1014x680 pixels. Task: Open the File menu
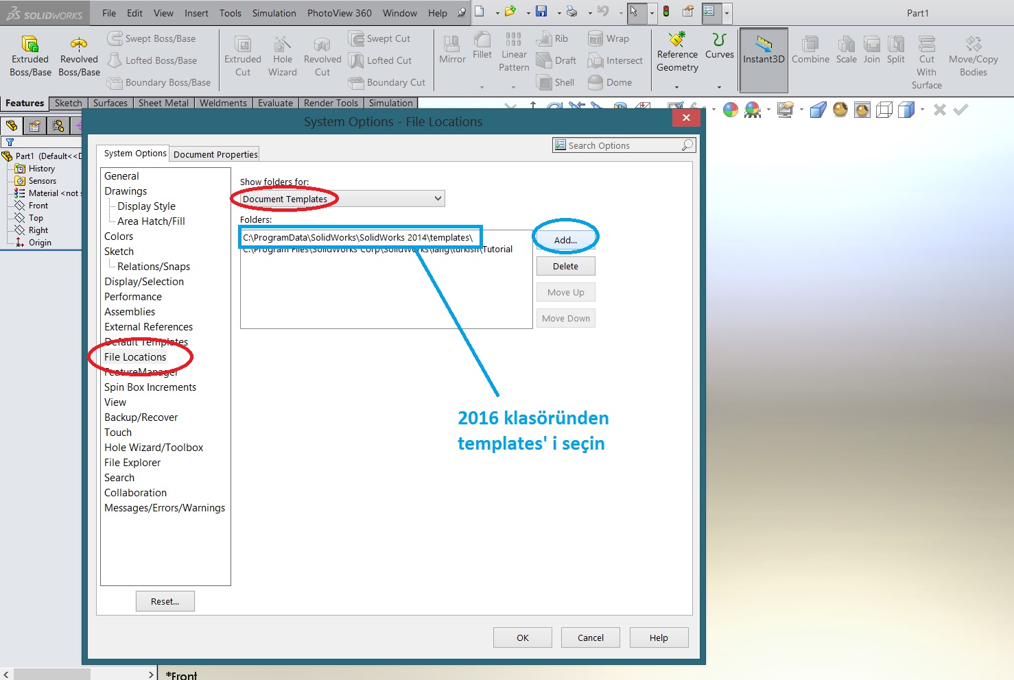coord(109,13)
